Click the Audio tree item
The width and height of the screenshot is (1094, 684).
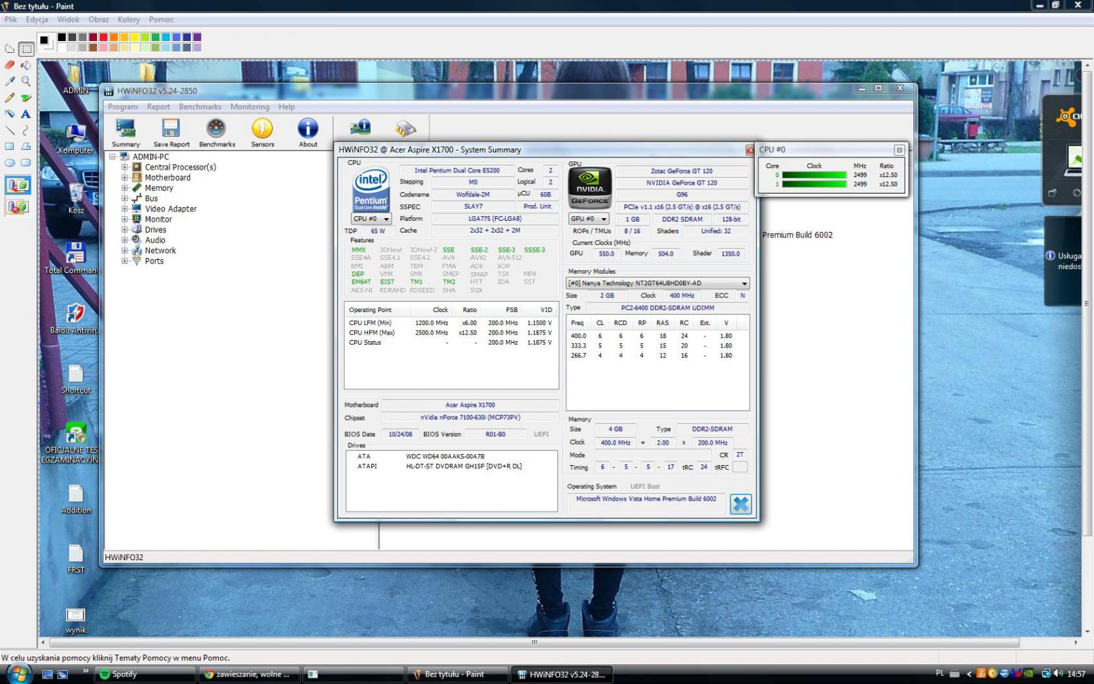point(155,240)
